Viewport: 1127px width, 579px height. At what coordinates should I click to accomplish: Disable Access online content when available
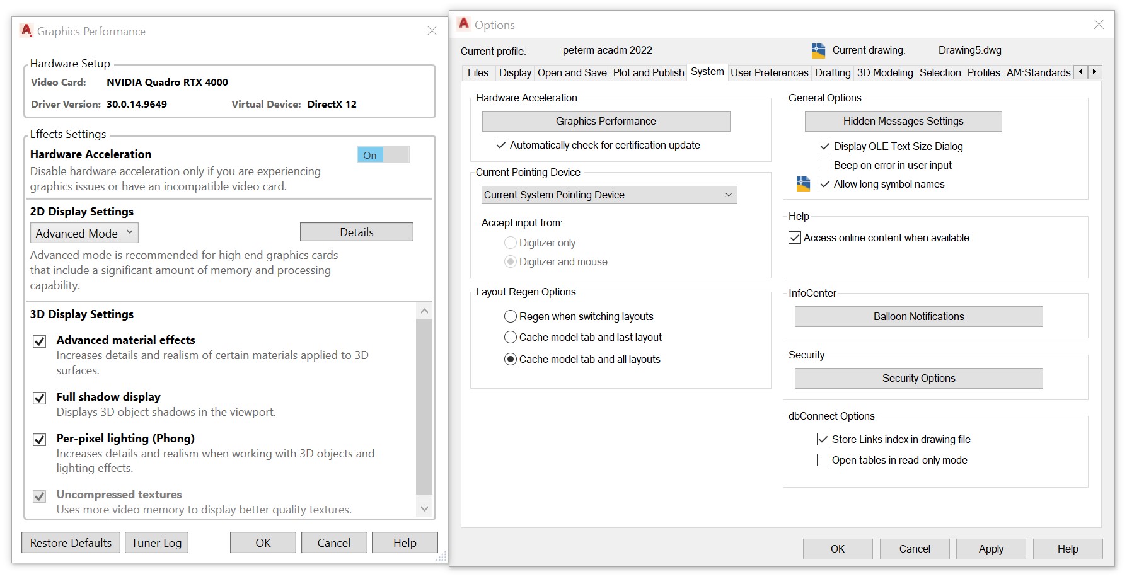click(794, 238)
